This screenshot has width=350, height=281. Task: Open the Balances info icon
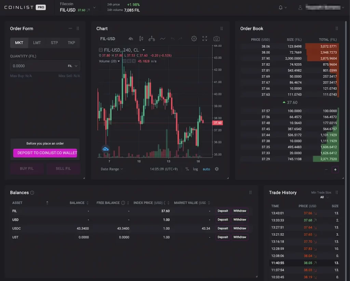(32, 193)
